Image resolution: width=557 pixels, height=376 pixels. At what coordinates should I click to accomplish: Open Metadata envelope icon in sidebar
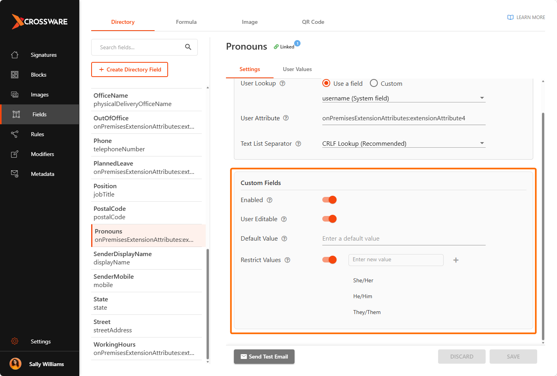pos(15,174)
